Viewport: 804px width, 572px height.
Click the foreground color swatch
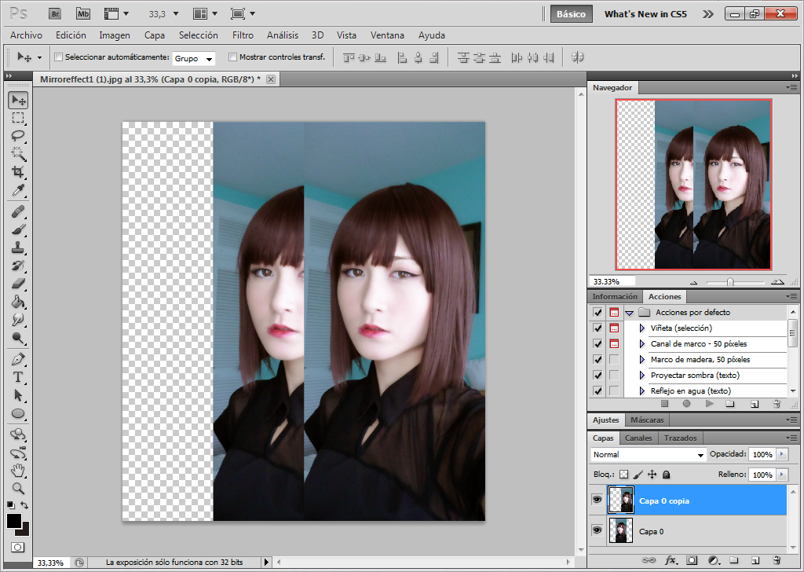click(x=14, y=521)
